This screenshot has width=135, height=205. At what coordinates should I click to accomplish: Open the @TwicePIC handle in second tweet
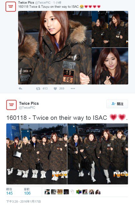tap(27, 107)
